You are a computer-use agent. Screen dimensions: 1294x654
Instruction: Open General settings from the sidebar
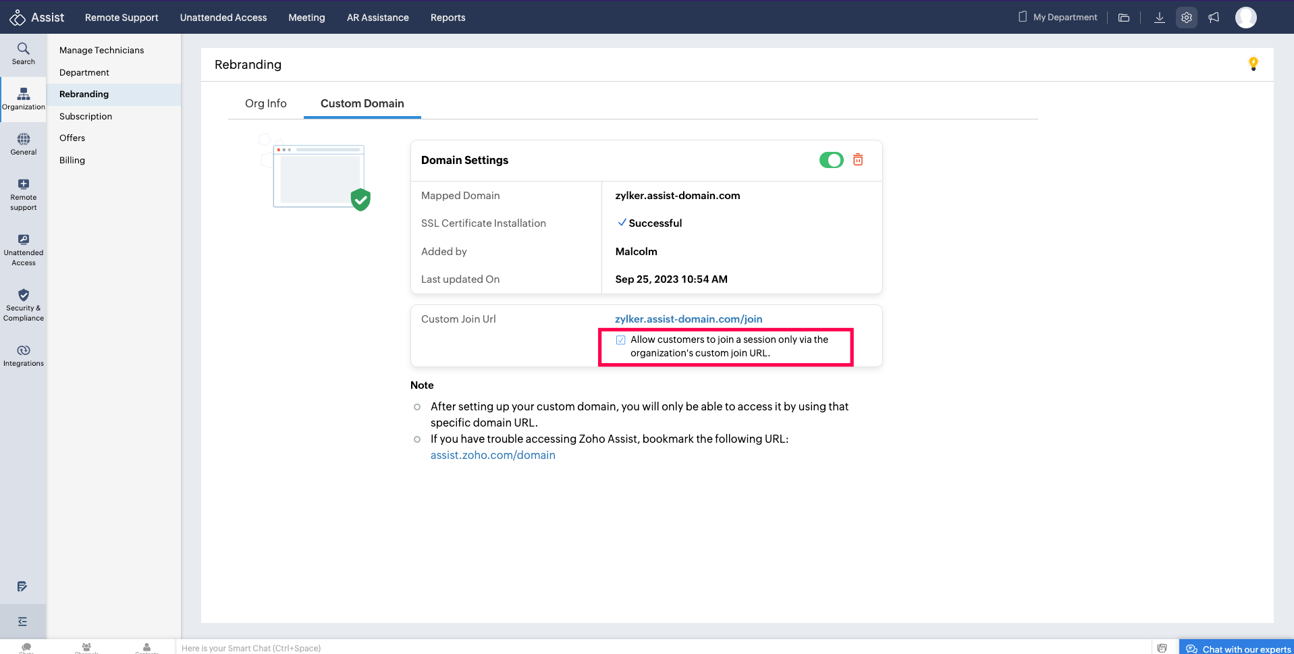[23, 144]
